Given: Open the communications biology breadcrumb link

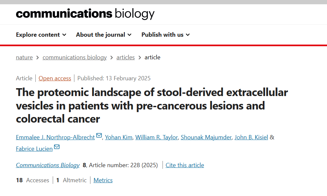Looking at the screenshot, I should pos(74,57).
